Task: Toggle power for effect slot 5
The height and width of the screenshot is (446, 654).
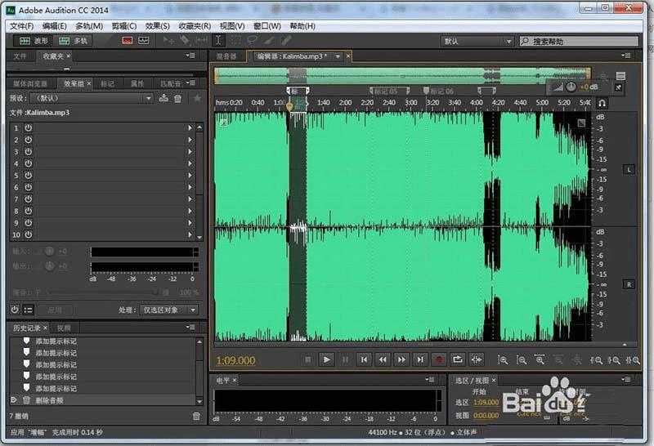Action: coord(28,176)
